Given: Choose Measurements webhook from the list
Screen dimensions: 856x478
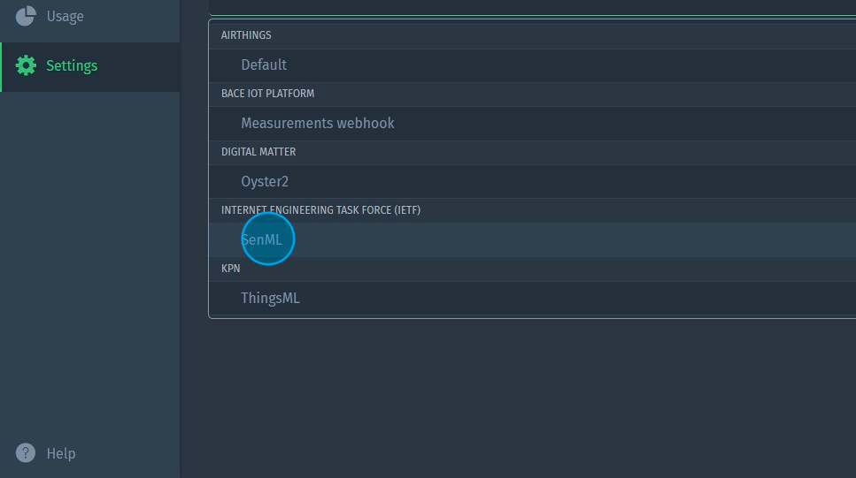Looking at the screenshot, I should point(318,123).
